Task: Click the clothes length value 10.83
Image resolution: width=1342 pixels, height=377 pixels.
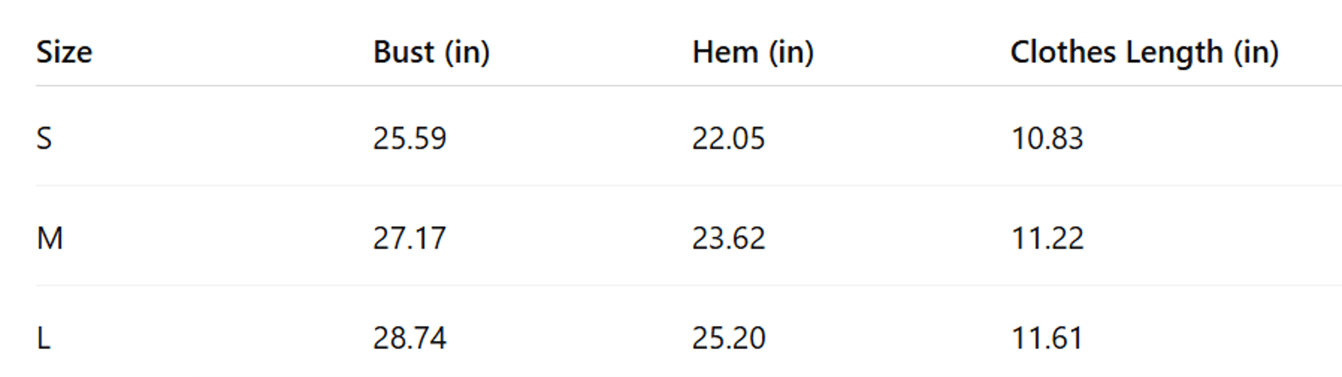Action: (x=1047, y=139)
